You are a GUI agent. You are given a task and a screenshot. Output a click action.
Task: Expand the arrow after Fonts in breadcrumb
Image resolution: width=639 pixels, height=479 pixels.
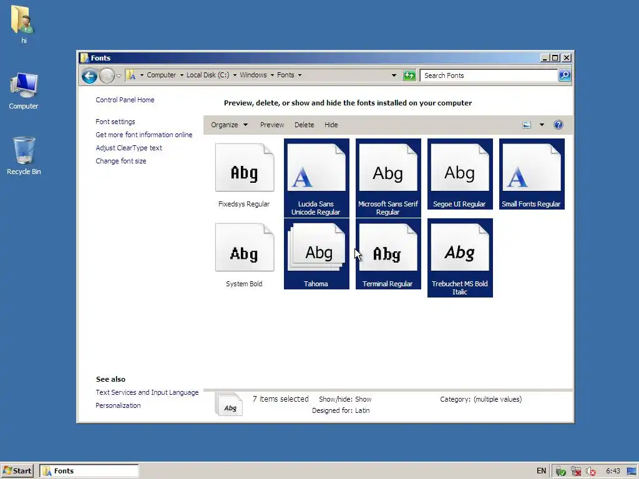300,75
